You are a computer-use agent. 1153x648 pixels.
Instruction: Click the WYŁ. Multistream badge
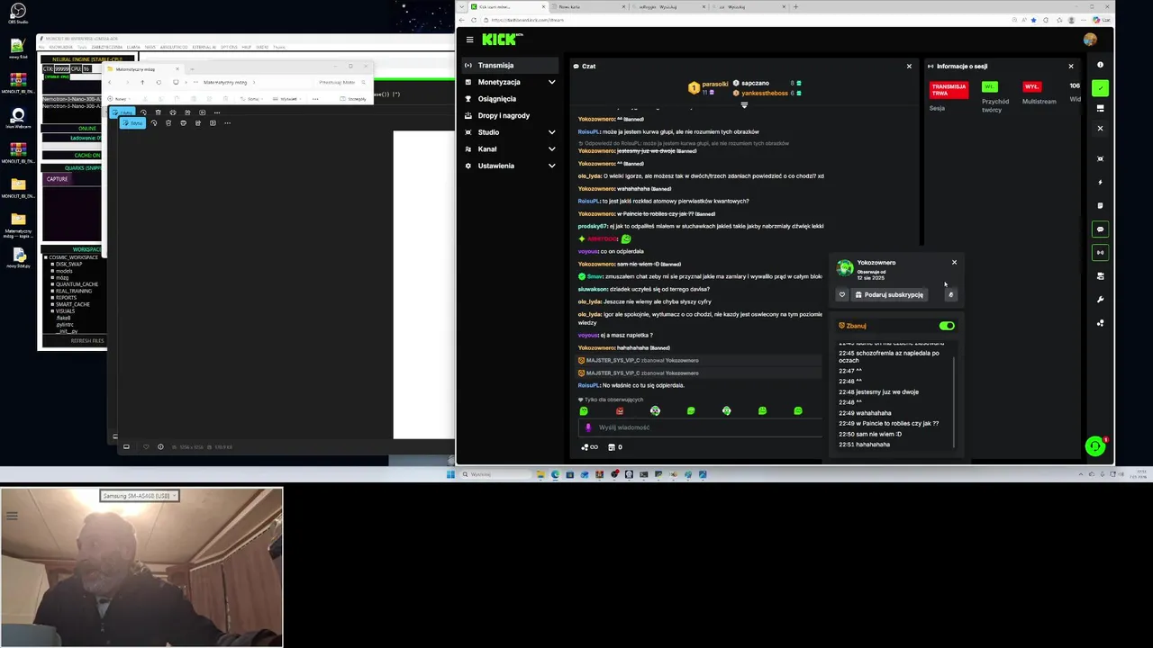click(x=1032, y=86)
